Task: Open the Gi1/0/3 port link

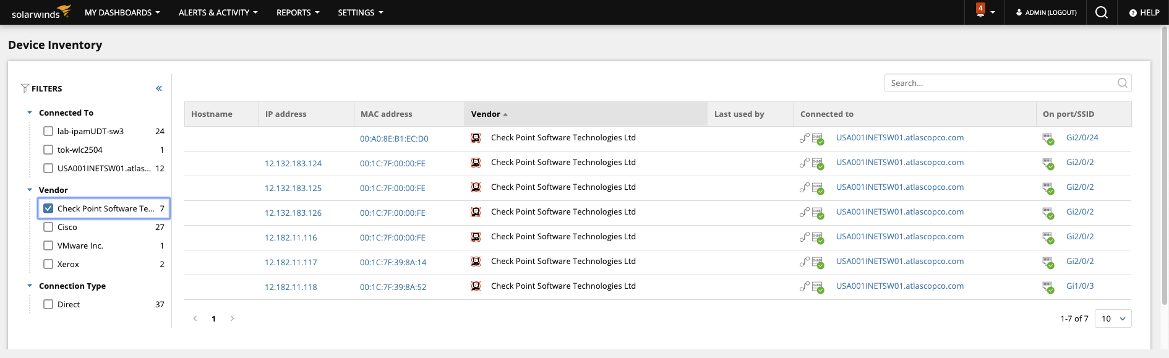Action: (x=1080, y=286)
